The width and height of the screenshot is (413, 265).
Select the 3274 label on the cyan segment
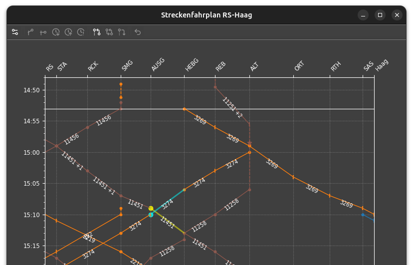point(167,204)
